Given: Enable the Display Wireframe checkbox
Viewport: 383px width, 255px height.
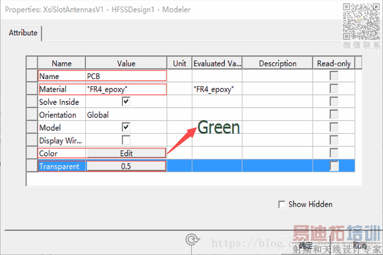Looking at the screenshot, I should [126, 140].
